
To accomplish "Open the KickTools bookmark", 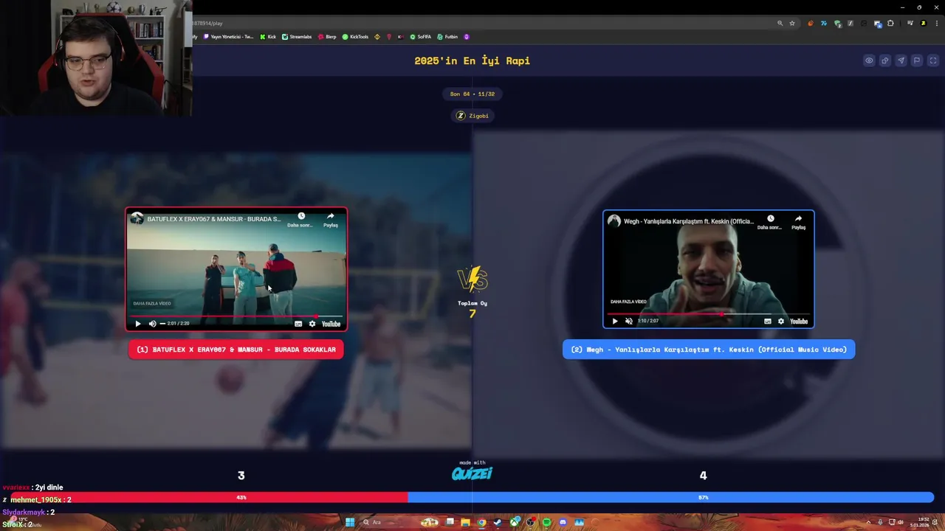I will pos(355,37).
